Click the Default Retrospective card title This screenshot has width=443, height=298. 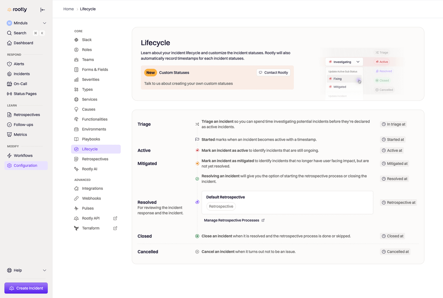226,197
